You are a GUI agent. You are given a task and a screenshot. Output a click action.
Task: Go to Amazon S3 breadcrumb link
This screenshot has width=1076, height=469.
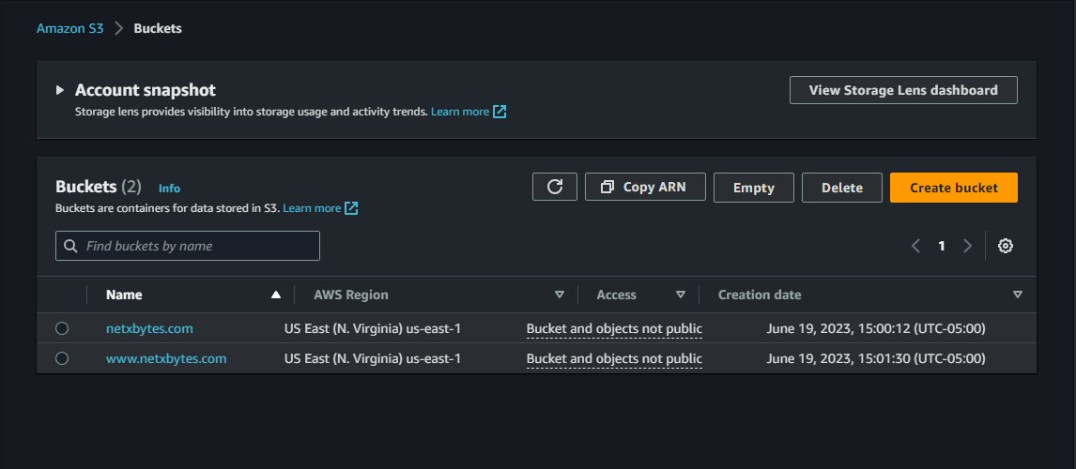pyautogui.click(x=70, y=28)
